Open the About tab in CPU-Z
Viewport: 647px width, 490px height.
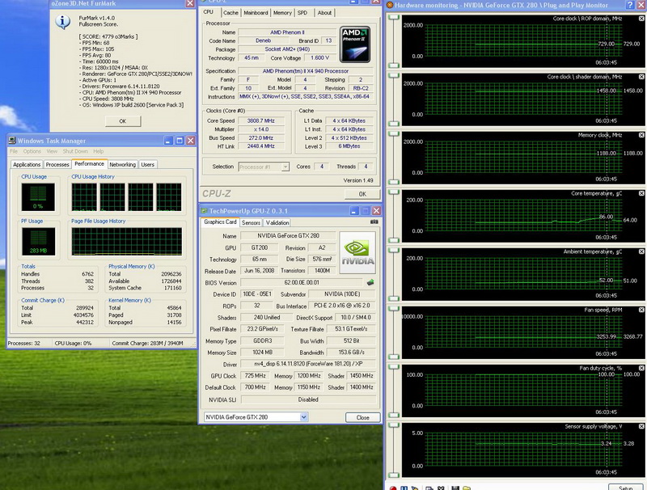pos(324,13)
